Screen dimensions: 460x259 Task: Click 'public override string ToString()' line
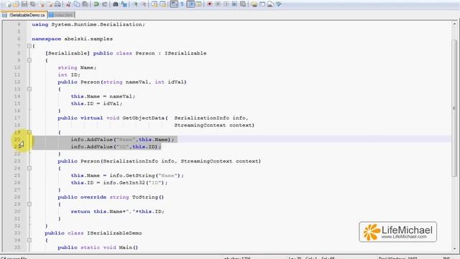(x=111, y=197)
